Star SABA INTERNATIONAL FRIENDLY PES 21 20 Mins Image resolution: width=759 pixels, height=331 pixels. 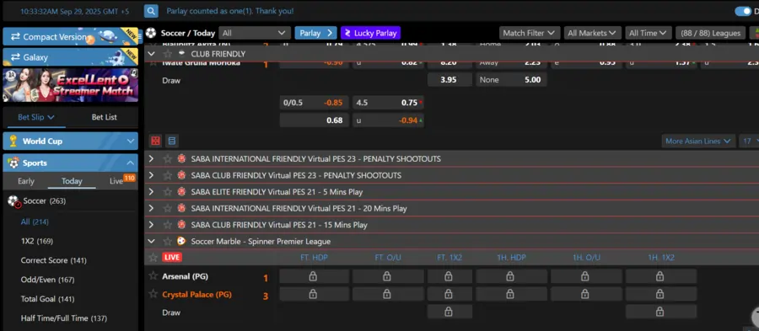pos(168,208)
